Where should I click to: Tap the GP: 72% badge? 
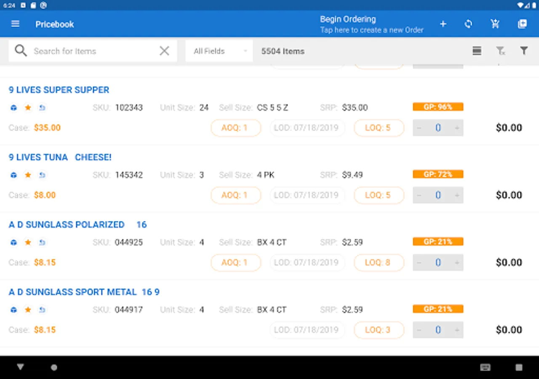[x=438, y=174]
